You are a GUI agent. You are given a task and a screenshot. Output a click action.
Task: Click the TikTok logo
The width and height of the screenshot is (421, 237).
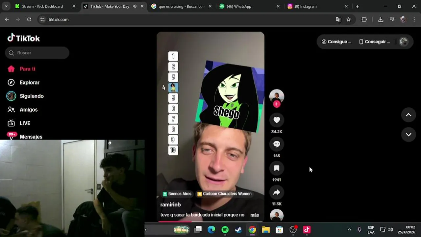[23, 38]
